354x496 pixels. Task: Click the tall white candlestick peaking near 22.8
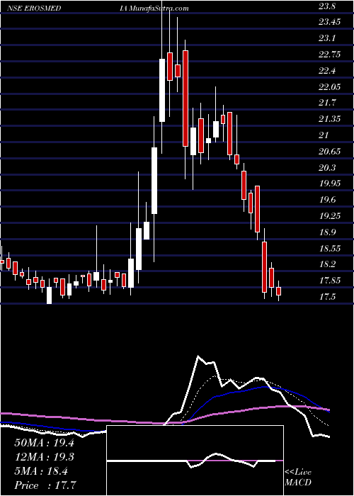click(x=162, y=90)
